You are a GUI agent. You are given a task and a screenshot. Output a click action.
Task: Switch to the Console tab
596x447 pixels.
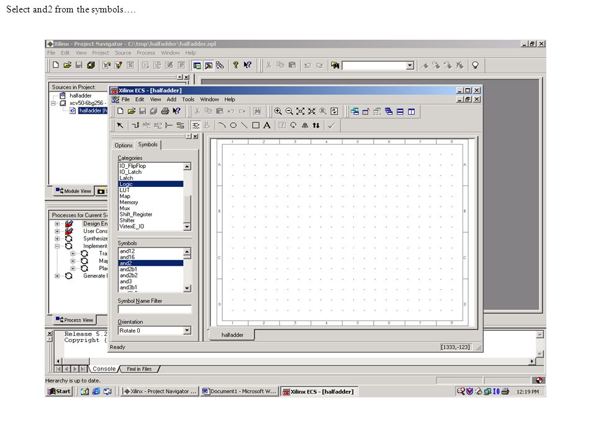[104, 369]
